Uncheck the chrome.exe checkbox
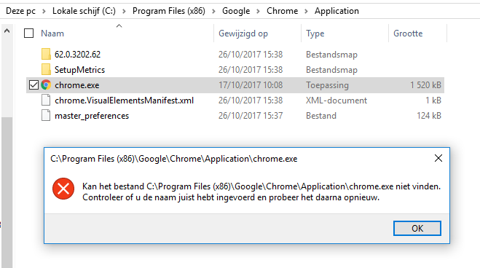 (x=34, y=85)
